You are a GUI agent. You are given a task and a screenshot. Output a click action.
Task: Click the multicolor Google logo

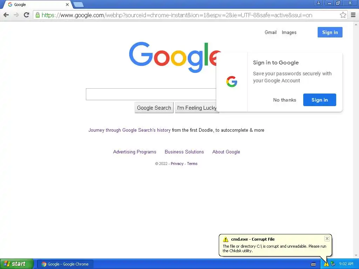(x=175, y=57)
